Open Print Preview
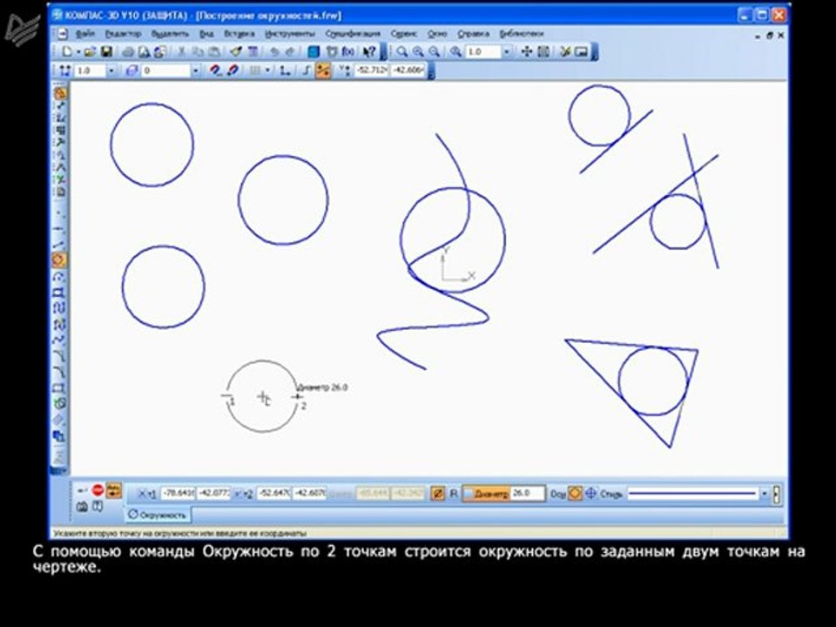The height and width of the screenshot is (627, 836). click(144, 51)
